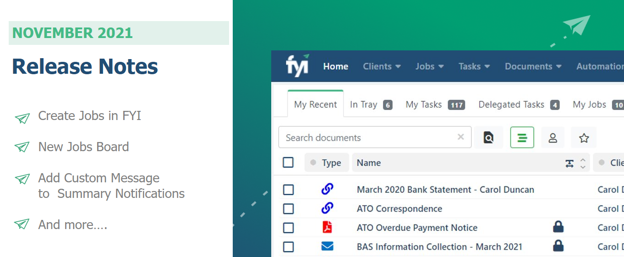Viewport: 624px width, 257px height.
Task: Click the FYI logo in navbar
Action: click(297, 66)
